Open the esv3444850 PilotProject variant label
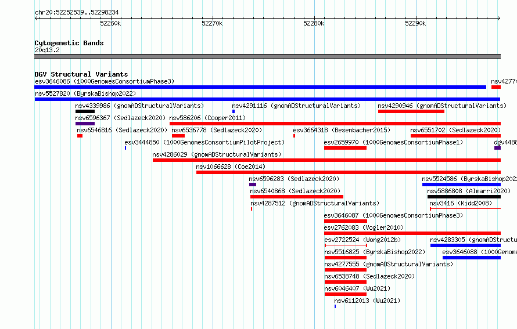This screenshot has height=329, width=517. point(204,142)
